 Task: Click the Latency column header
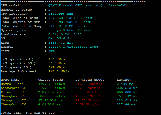124,80
